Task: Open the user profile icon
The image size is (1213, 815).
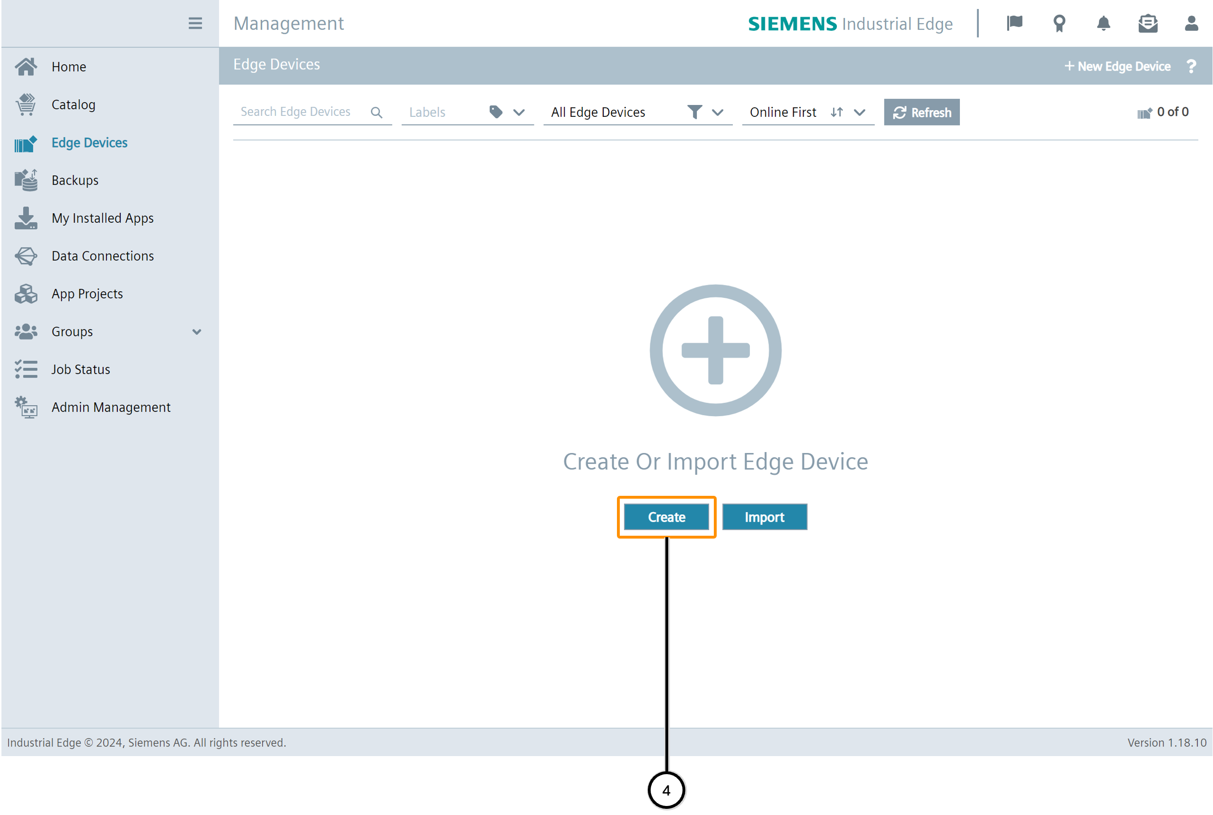Action: click(1191, 23)
